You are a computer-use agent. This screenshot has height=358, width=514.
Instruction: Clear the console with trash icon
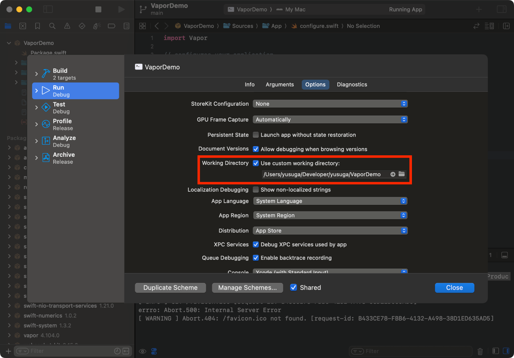[x=480, y=351]
